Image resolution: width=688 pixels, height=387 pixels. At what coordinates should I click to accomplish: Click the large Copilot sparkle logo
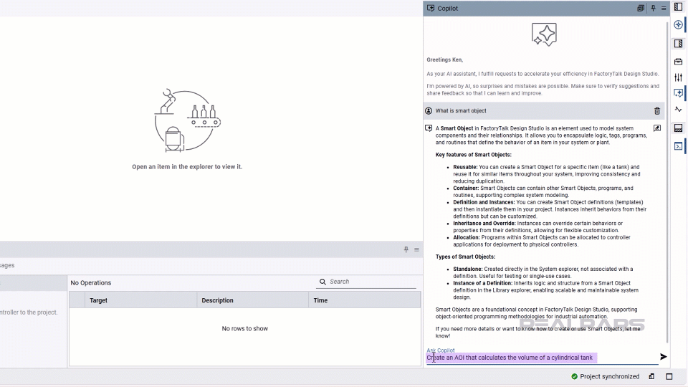[544, 34]
